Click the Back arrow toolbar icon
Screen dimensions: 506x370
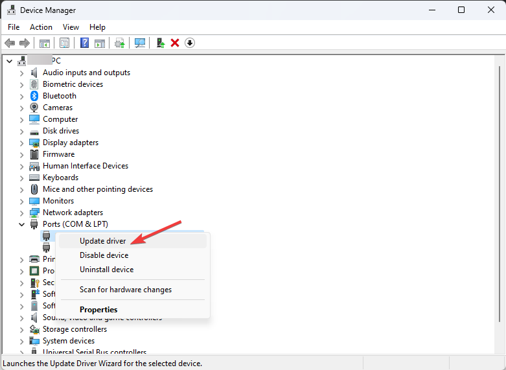(x=10, y=43)
